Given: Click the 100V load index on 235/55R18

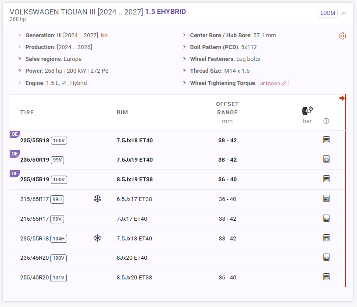Looking at the screenshot, I should click(x=59, y=141).
